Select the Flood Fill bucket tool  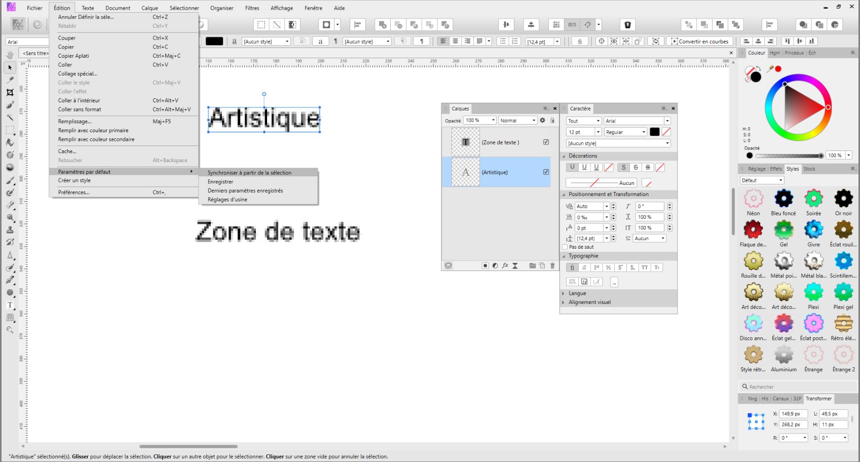coord(10,142)
